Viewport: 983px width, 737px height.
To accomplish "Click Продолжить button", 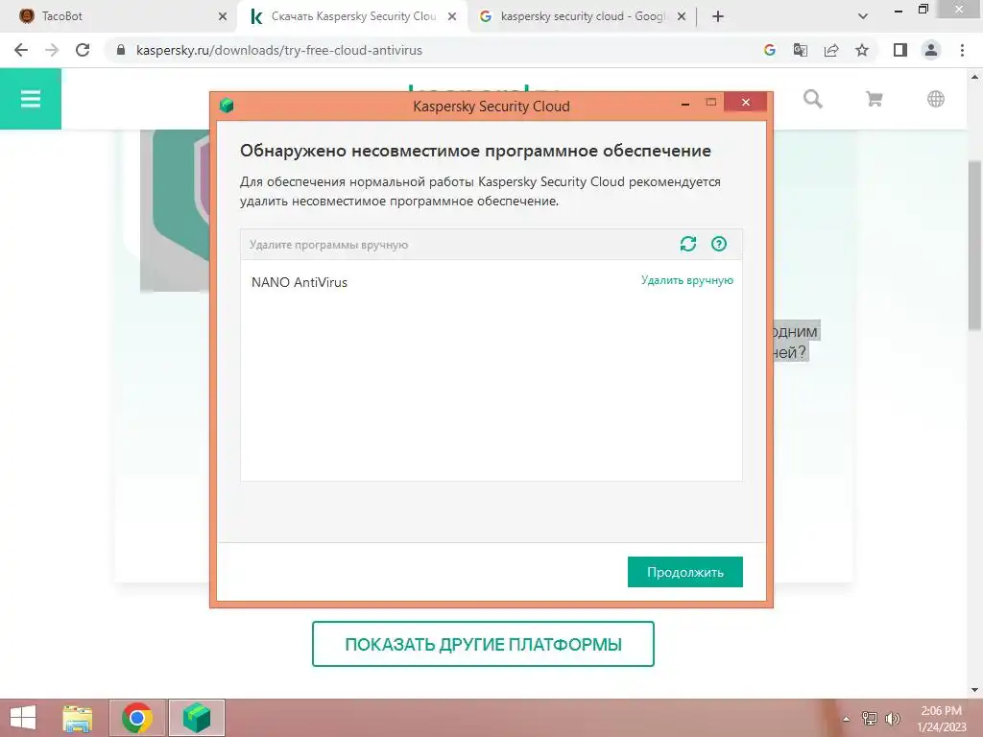I will 684,572.
